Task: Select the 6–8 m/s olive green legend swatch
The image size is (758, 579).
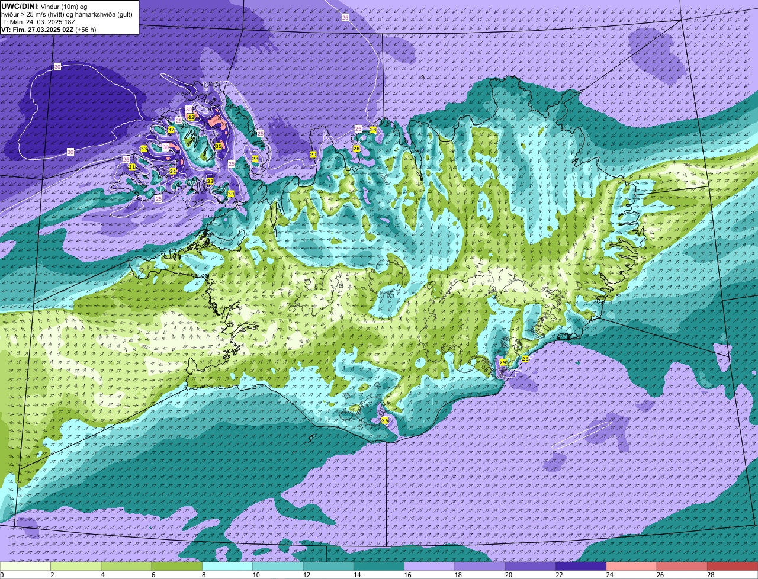Action: coord(176,566)
